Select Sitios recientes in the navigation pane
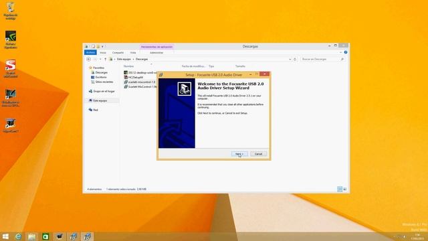The height and width of the screenshot is (241, 428). point(104,82)
